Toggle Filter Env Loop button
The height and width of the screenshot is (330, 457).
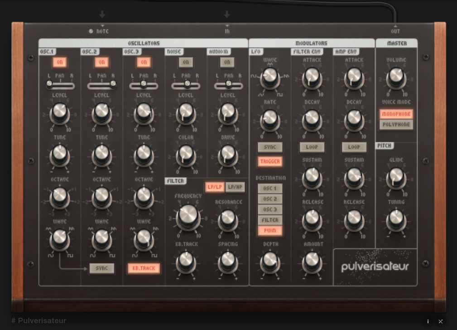312,147
